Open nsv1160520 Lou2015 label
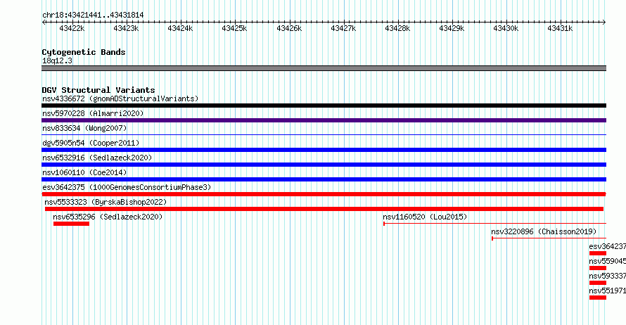This screenshot has height=325, width=626. point(425,217)
